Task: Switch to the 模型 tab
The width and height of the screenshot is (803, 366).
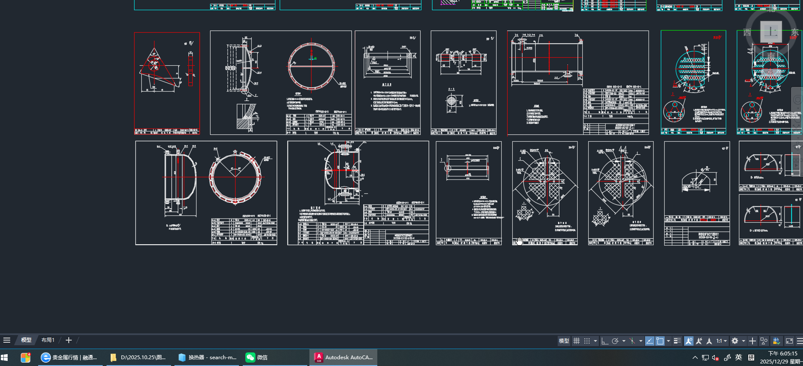Action: tap(26, 340)
